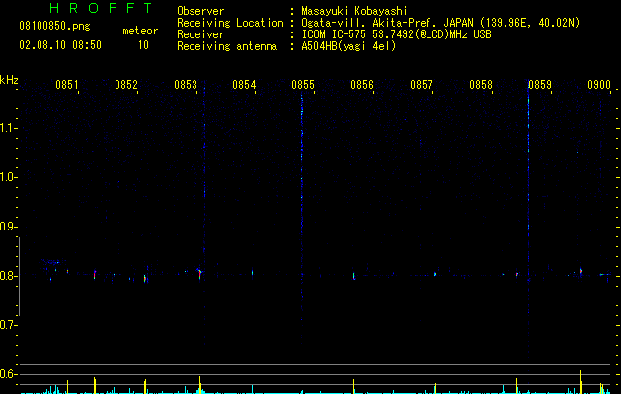621x394 pixels.
Task: Click the Observer label
Action: tap(200, 11)
